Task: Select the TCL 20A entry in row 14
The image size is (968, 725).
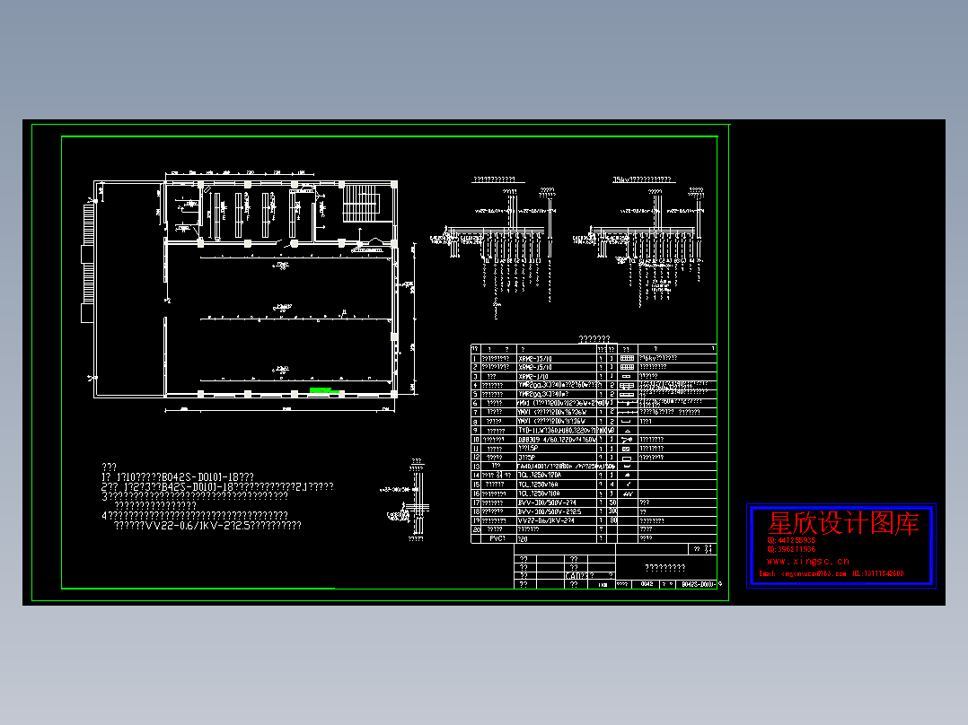Action: coord(540,475)
